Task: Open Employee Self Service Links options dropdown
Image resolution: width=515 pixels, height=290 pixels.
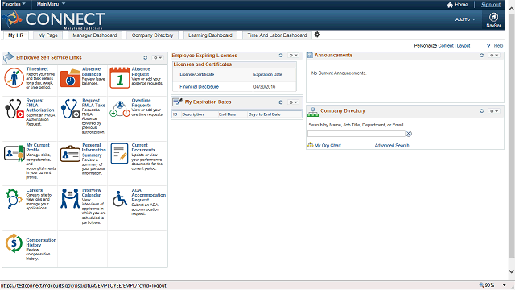Action: tap(158, 57)
